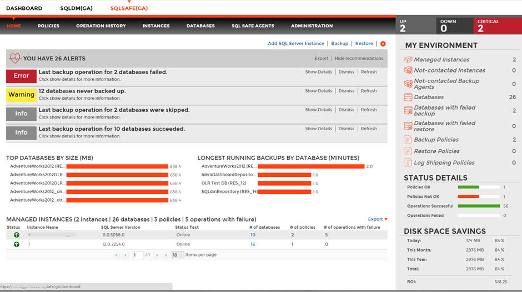Click the Not-contacted Instances icon
This screenshot has width=522, height=292.
tap(408, 70)
